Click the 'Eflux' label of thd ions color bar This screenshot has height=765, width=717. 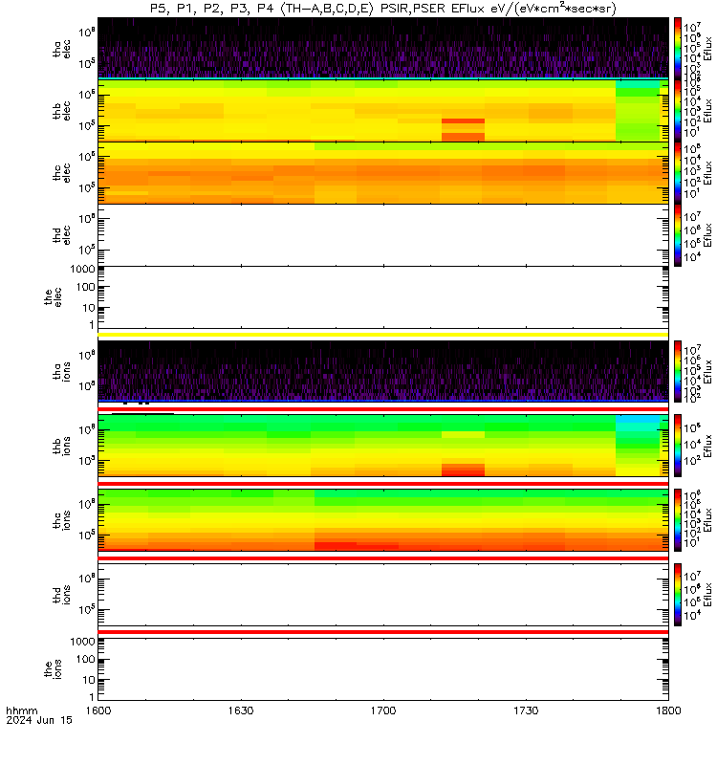(x=708, y=595)
